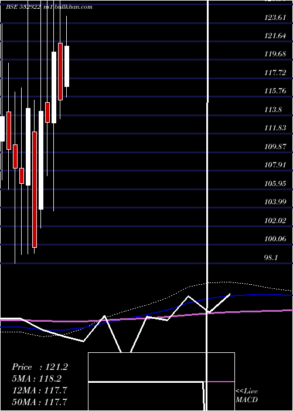Image resolution: width=293 pixels, height=411 pixels.
Task: Click the last white candlestick on the right
Action: pos(67,66)
